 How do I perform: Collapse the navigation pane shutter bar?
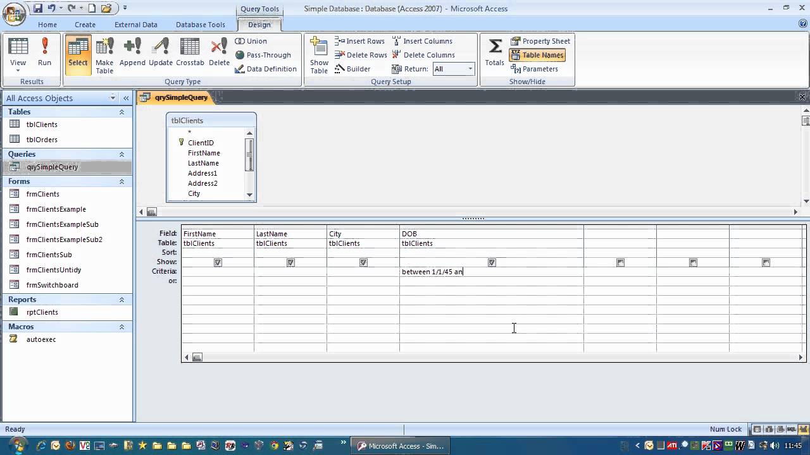[x=126, y=98]
